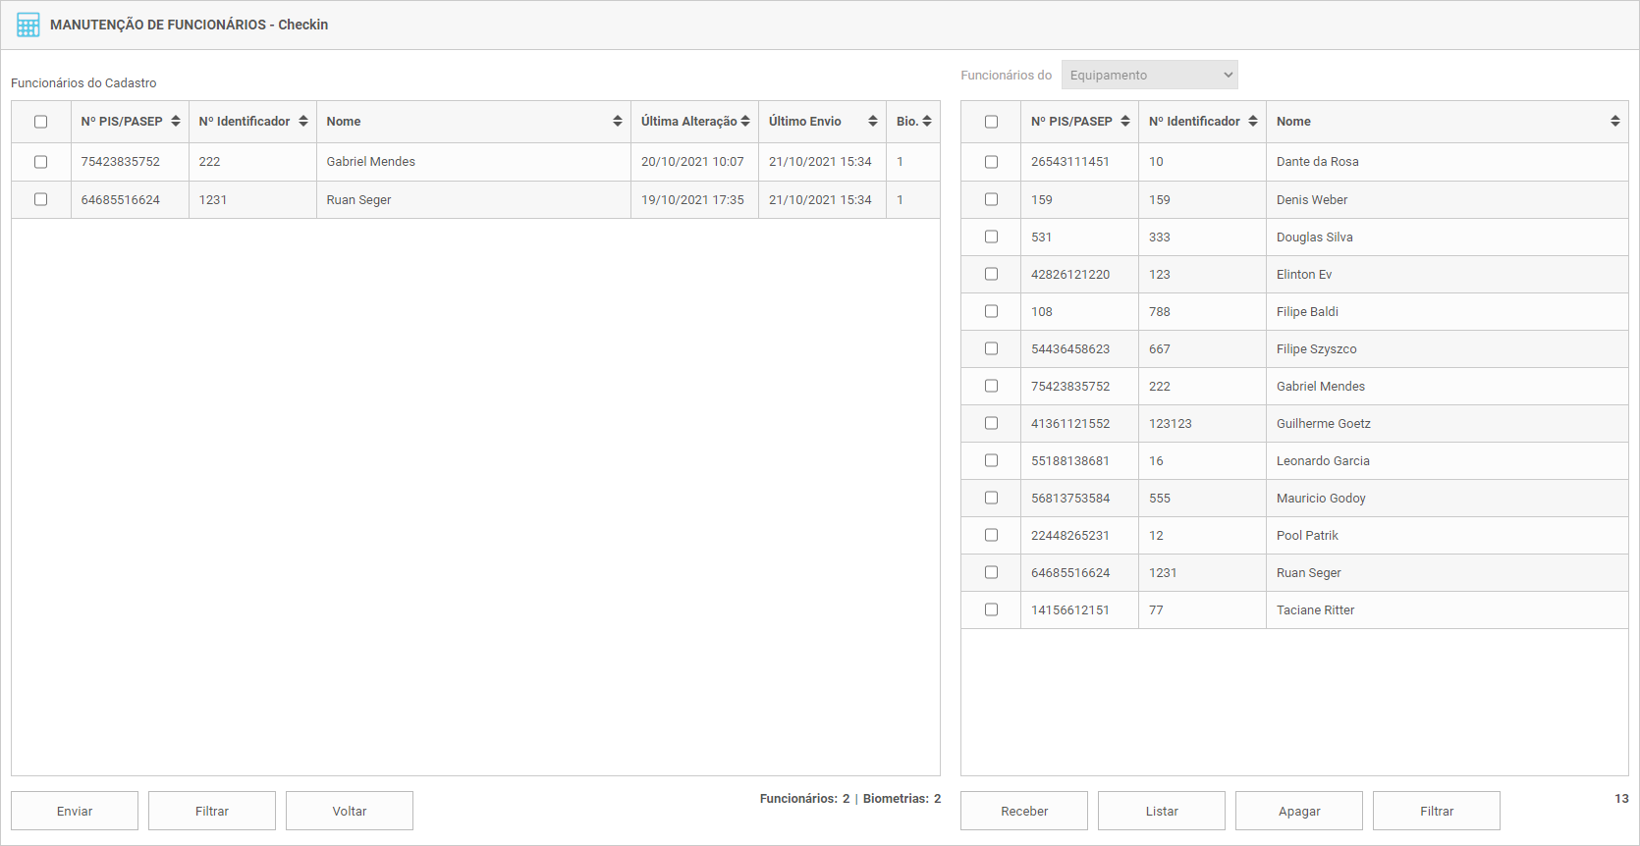Sort right table by Nome arrows
Screen dimensions: 1640x846
pyautogui.click(x=1615, y=121)
